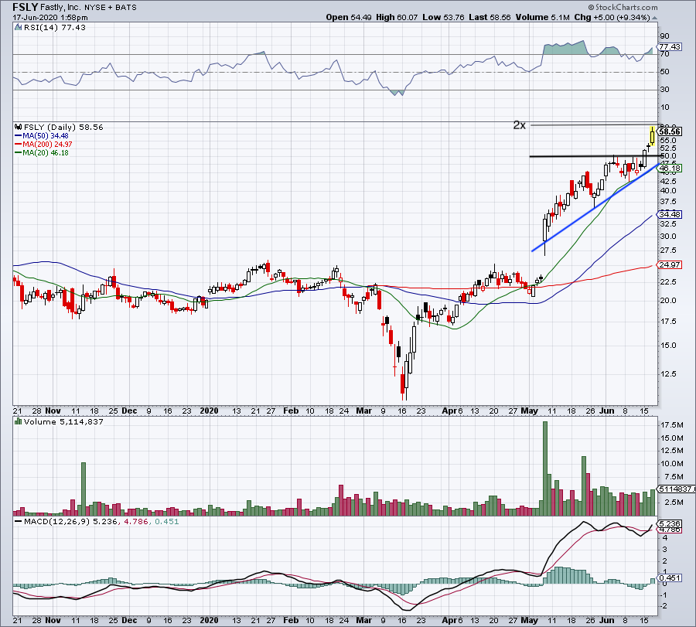Open the StockCharts.com copyright link
The width and height of the screenshot is (696, 627).
pos(623,7)
